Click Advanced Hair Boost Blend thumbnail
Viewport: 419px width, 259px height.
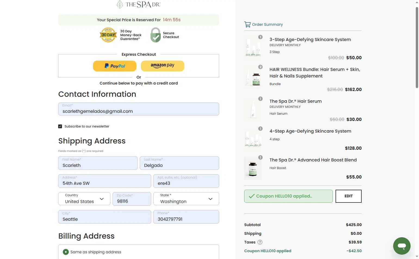pos(253,168)
